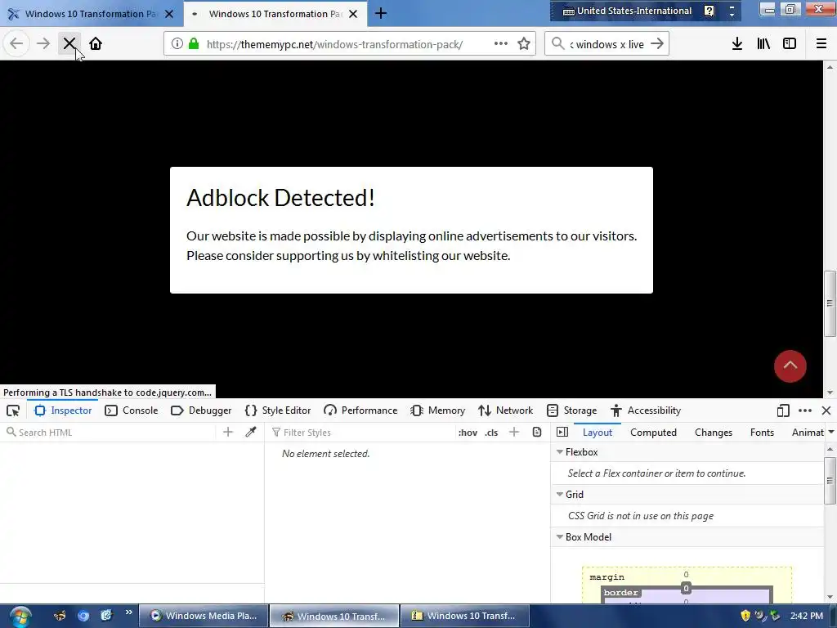
Task: Switch to the Console panel
Action: (x=132, y=410)
